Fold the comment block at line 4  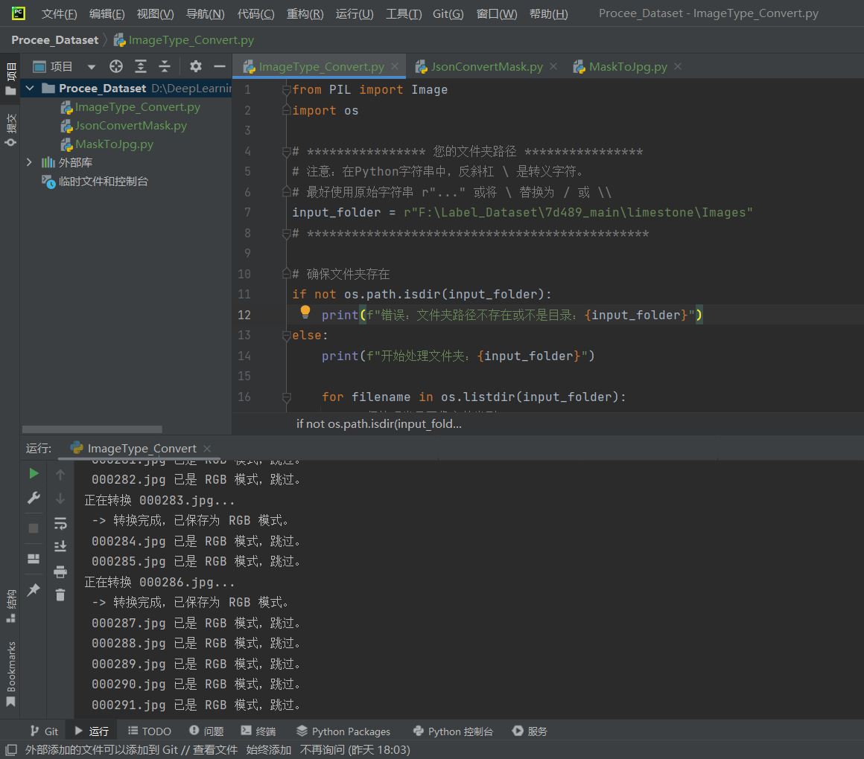[x=286, y=151]
